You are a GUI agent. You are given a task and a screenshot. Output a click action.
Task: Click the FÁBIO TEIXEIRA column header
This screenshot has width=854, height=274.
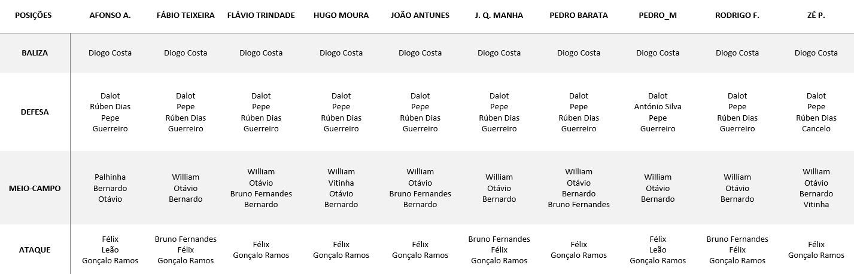point(186,16)
